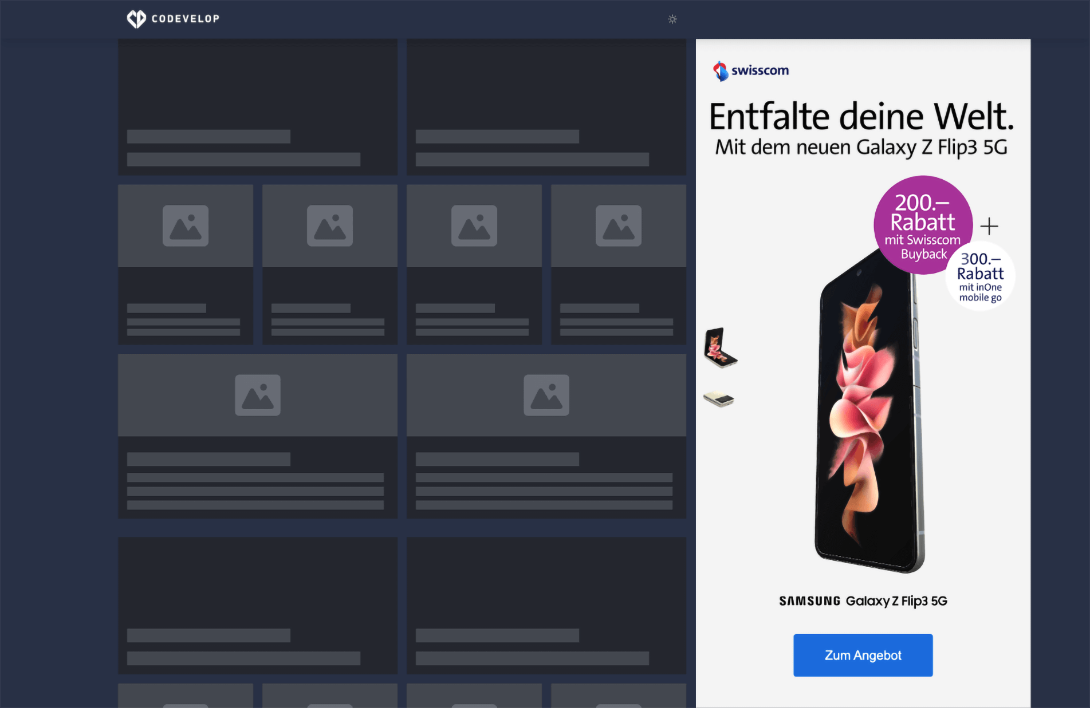Image resolution: width=1090 pixels, height=708 pixels.
Task: Open the Swisscom logo in the ad
Action: (751, 71)
